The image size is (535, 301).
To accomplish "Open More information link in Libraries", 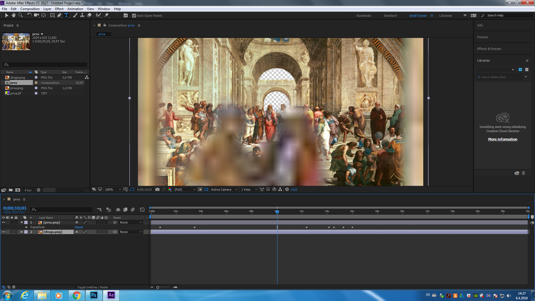I will (x=502, y=139).
